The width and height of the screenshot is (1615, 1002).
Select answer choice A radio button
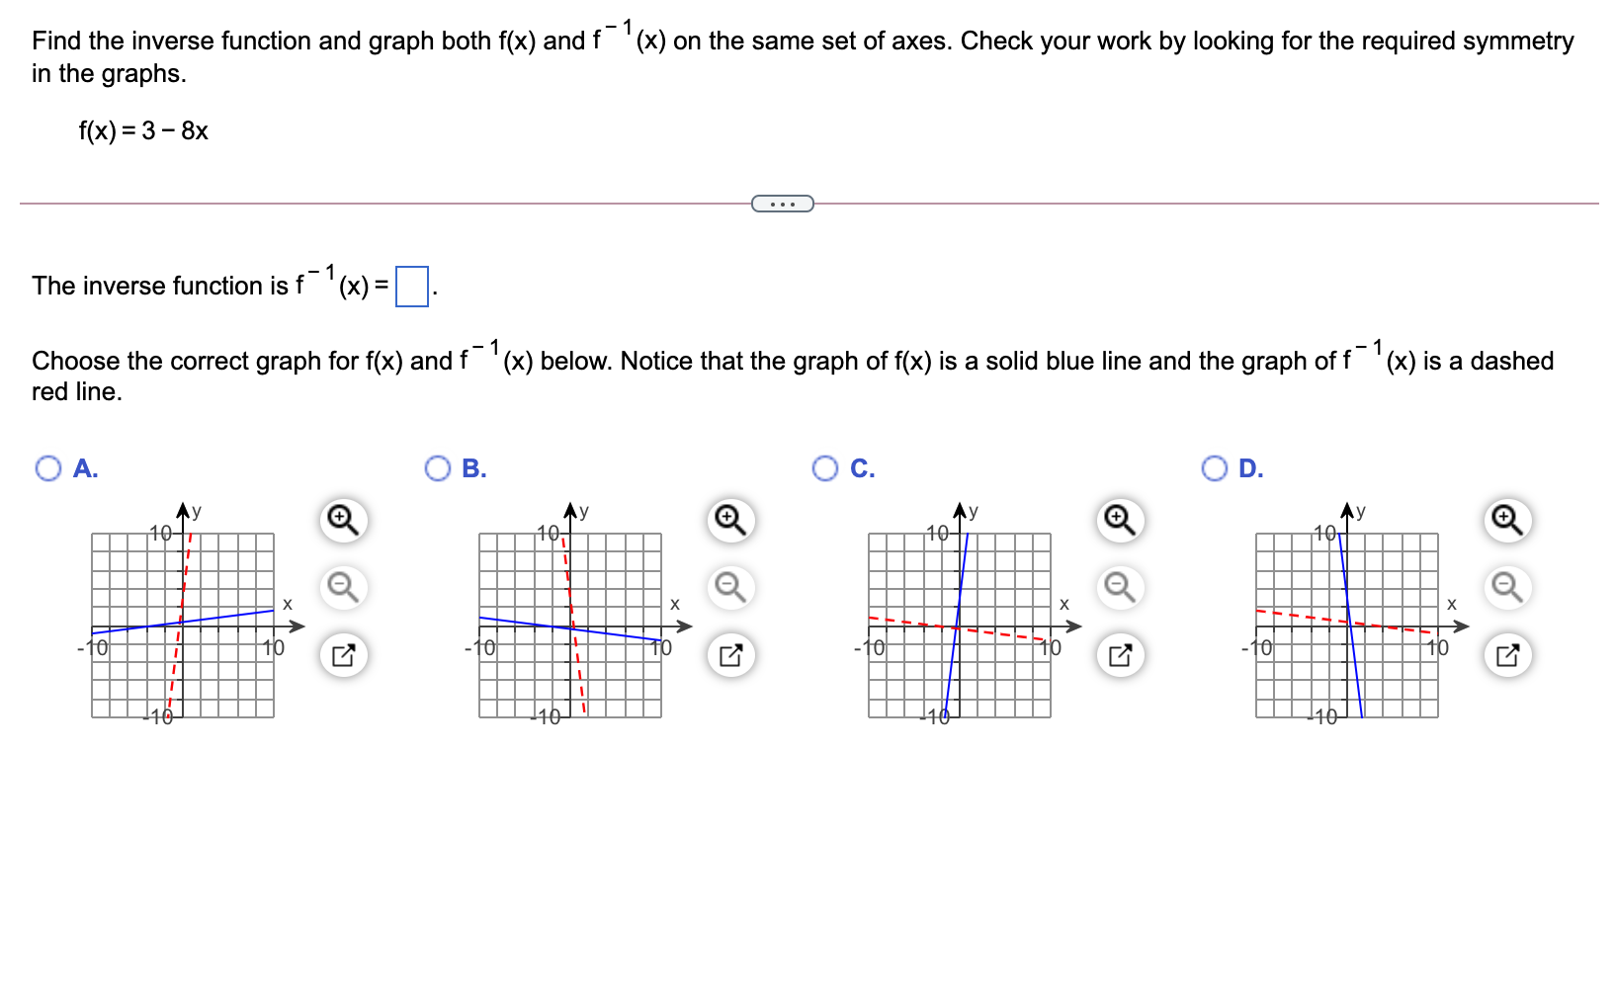(47, 467)
